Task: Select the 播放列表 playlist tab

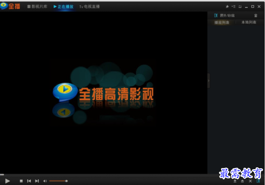Action: (222, 22)
